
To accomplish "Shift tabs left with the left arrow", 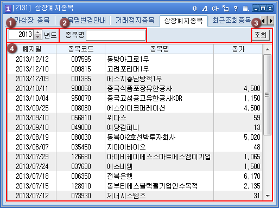I will coord(263,21).
